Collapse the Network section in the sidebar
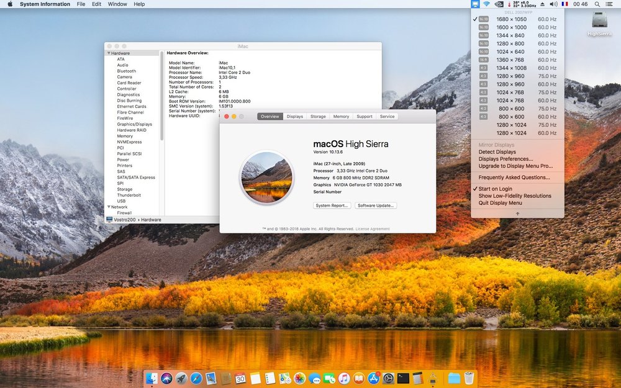 [108, 207]
